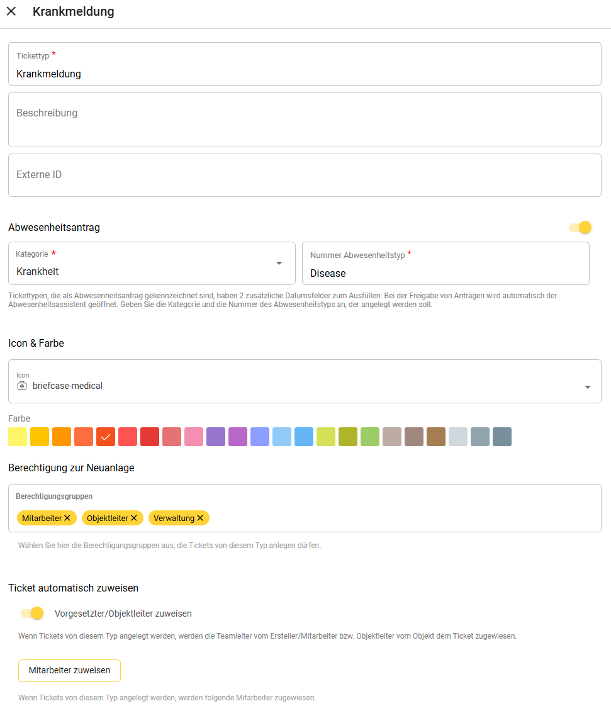
Task: Toggle the Abwesenheitsantrag switch off
Action: click(580, 227)
